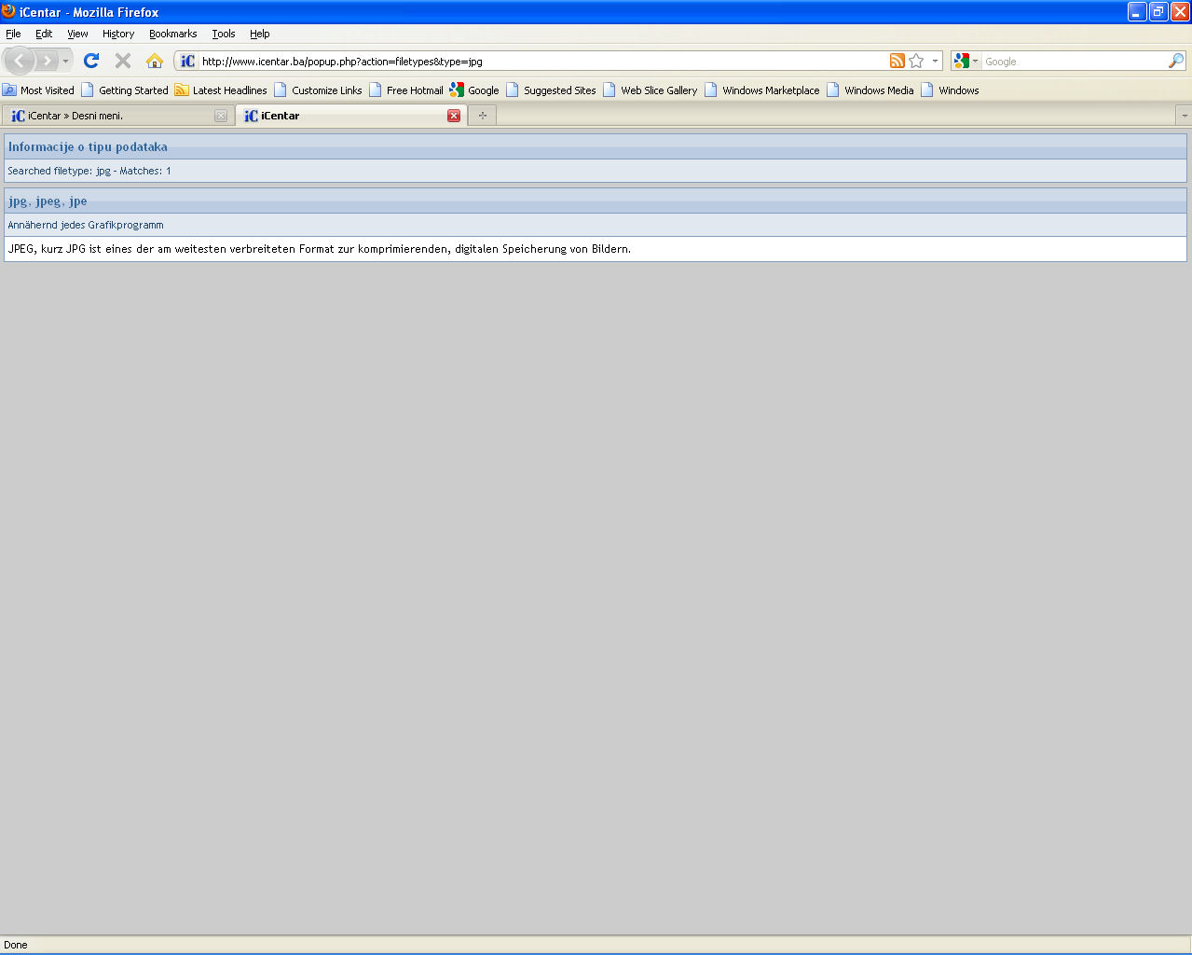1192x955 pixels.
Task: Open the Tools menu
Action: (223, 34)
